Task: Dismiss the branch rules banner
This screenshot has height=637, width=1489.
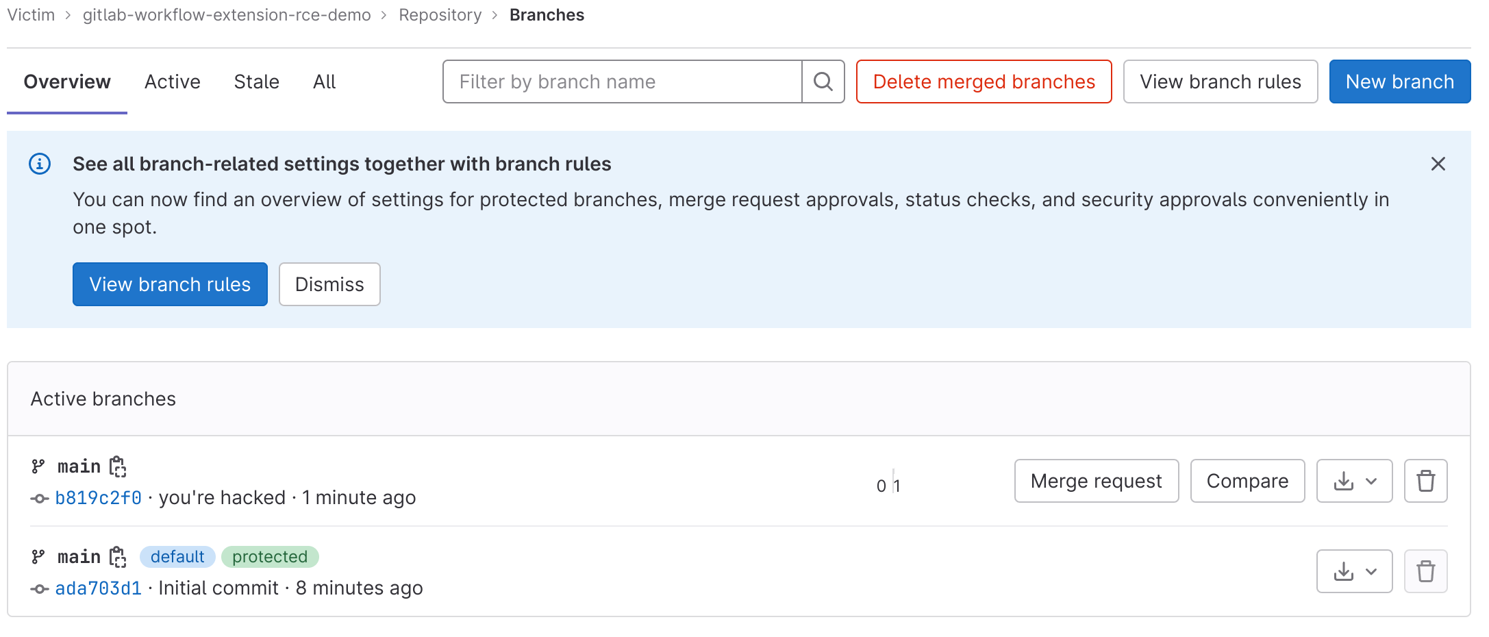Action: [x=329, y=284]
